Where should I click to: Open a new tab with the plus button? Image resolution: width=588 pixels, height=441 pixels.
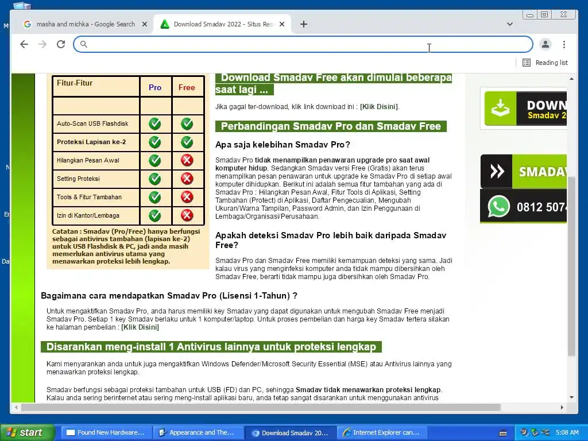tap(304, 24)
